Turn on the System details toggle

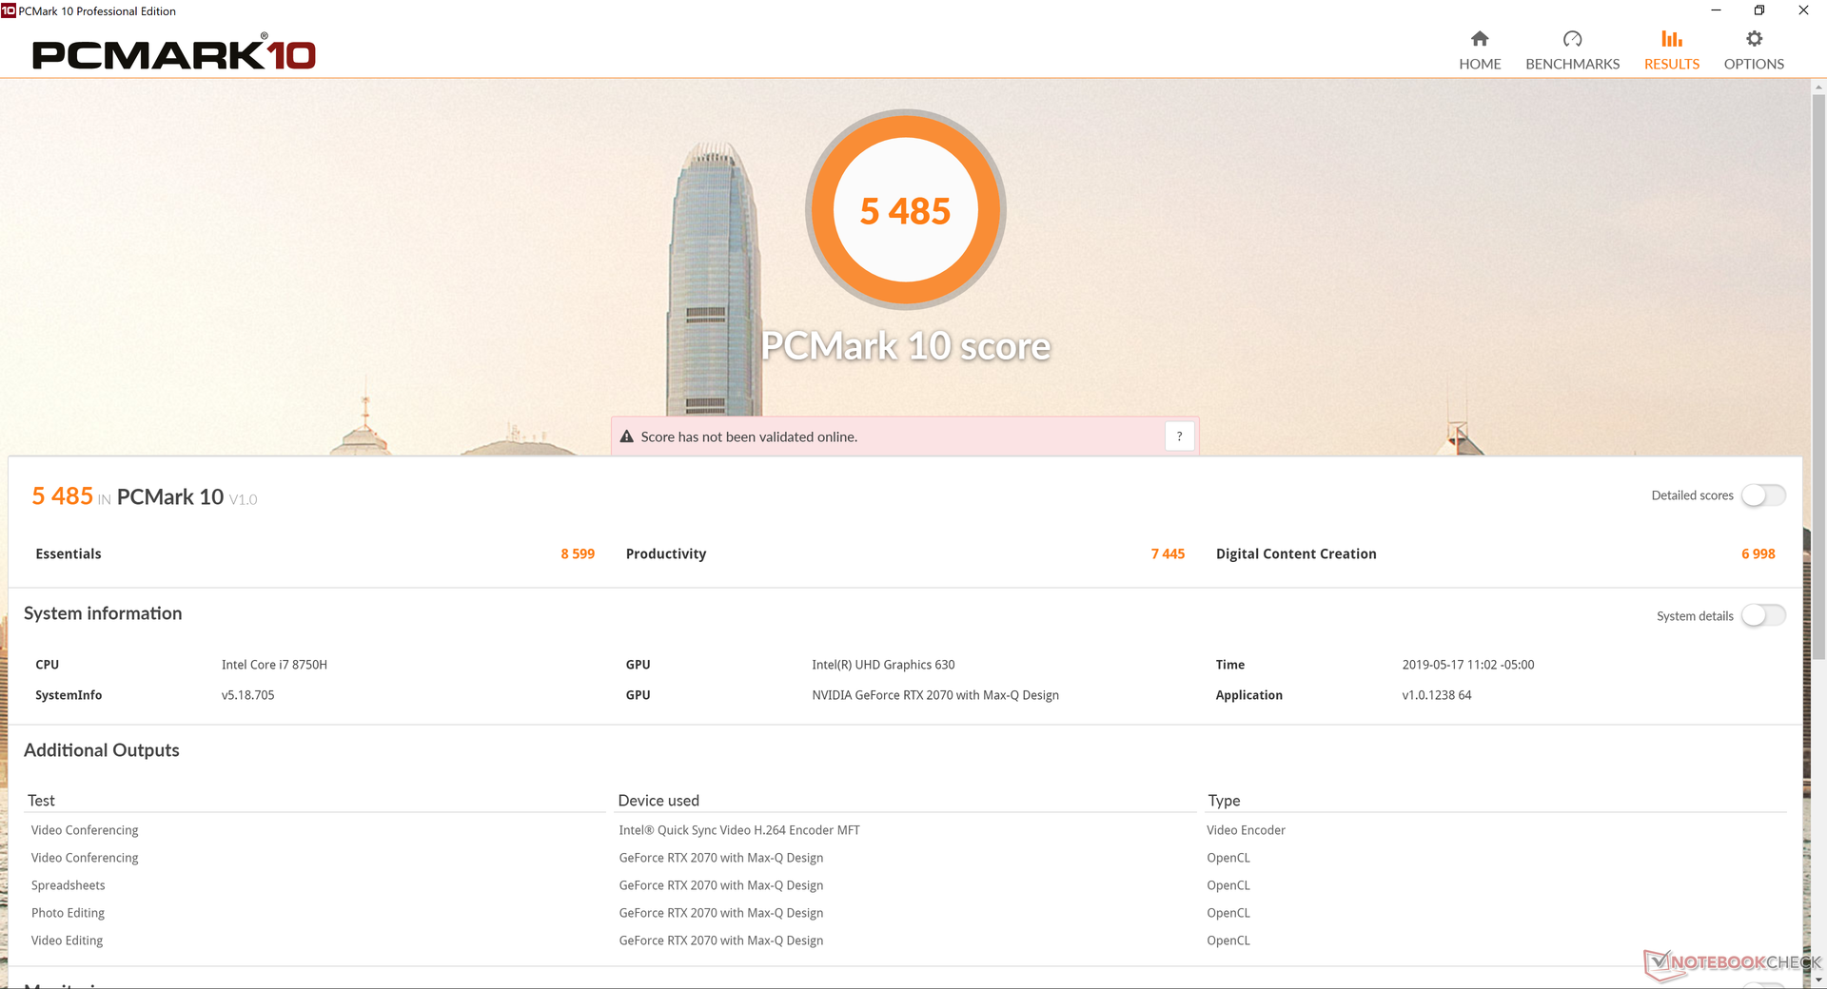point(1763,616)
